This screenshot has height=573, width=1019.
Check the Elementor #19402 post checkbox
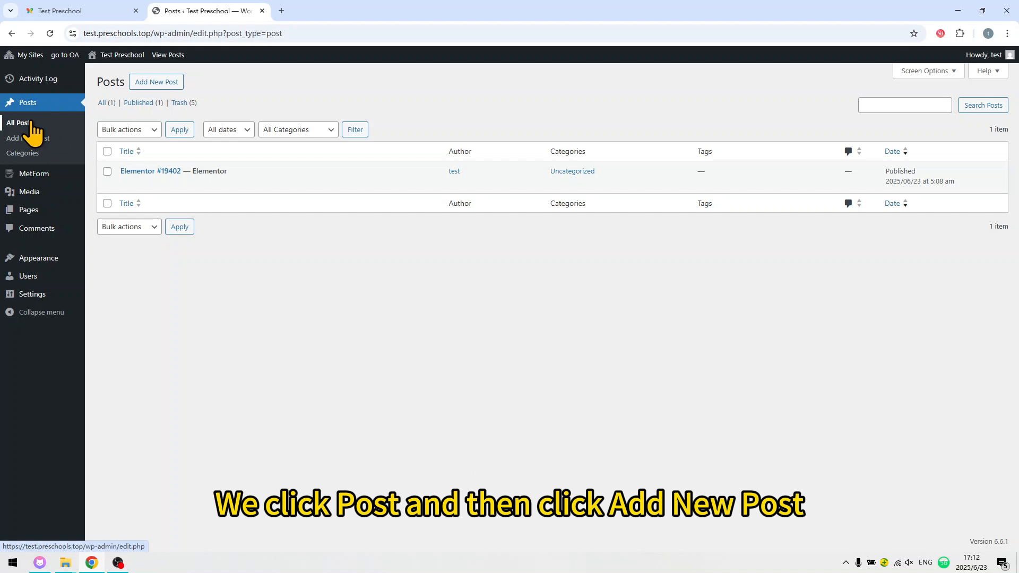[107, 171]
